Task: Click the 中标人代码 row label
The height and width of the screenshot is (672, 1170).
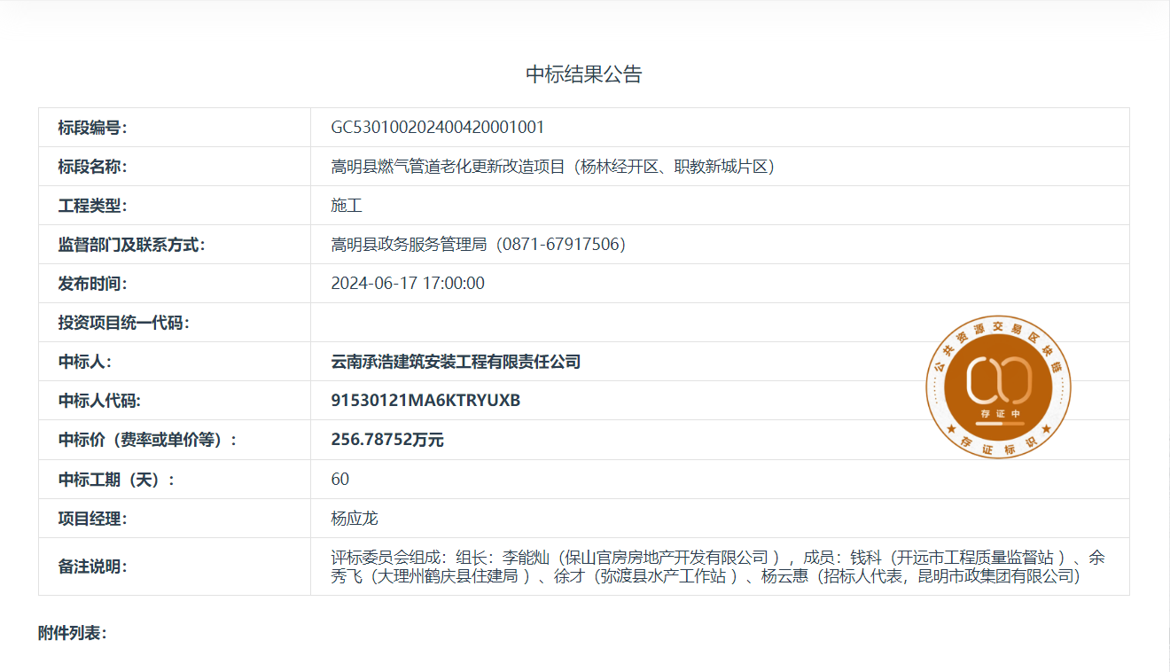Action: pos(99,401)
